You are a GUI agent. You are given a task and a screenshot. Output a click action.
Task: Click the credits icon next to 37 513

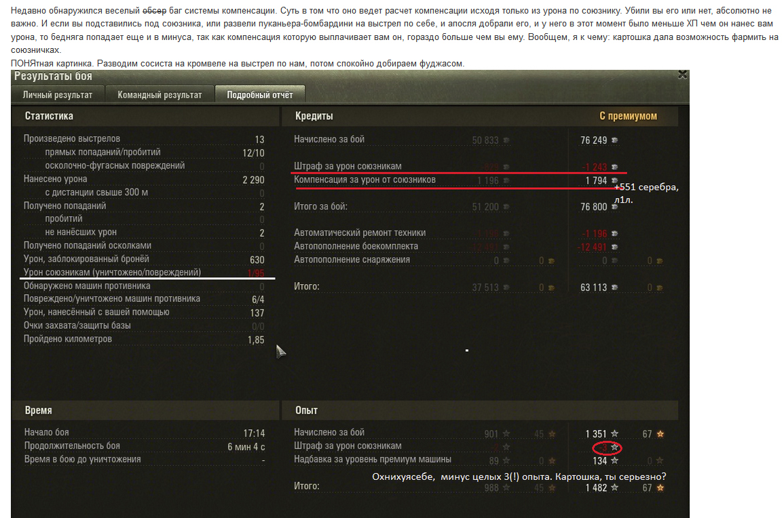[506, 287]
